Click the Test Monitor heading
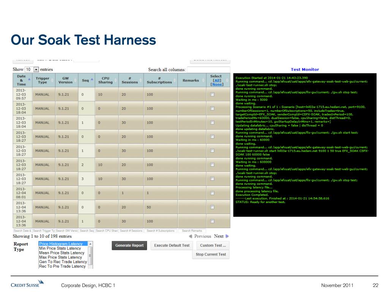Viewport: 389px width, 292px height. (x=305, y=70)
